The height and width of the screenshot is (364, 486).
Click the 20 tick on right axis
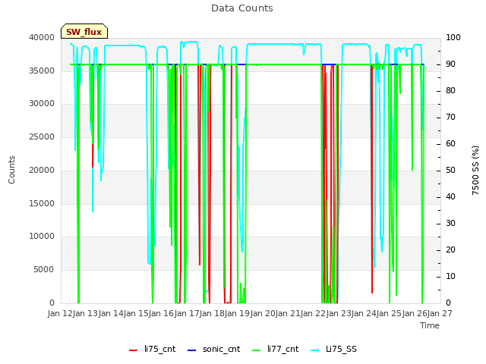click(x=450, y=250)
